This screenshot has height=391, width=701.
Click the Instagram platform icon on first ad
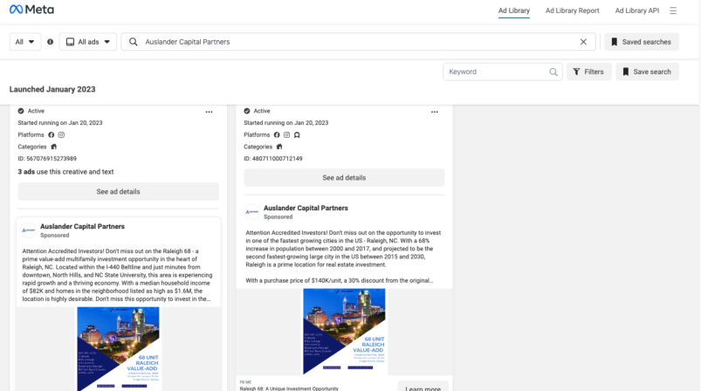(x=61, y=134)
